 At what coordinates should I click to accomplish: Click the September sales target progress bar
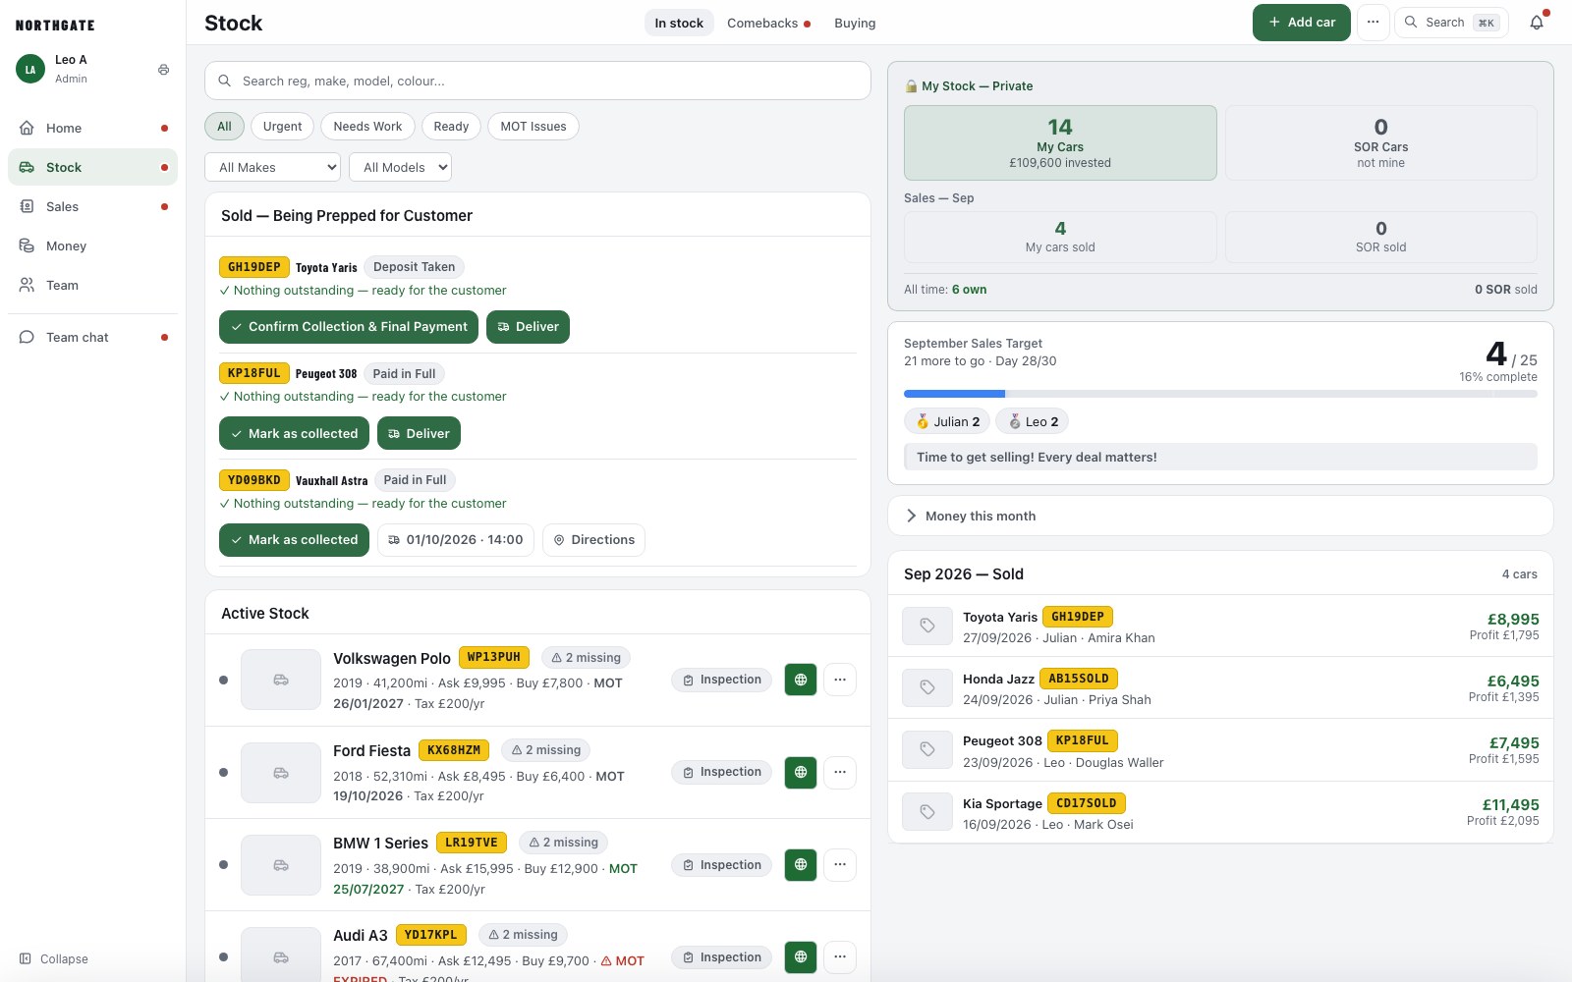(x=1220, y=394)
